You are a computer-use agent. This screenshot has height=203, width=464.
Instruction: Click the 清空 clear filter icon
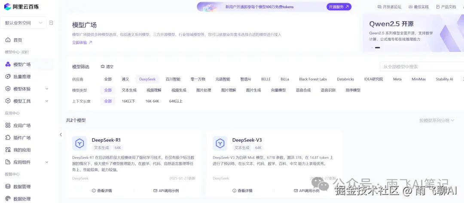103,67
